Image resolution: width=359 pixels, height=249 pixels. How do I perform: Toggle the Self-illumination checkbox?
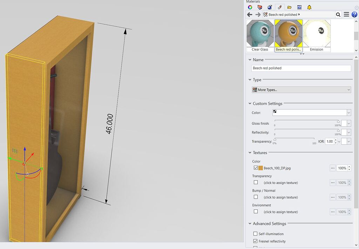pyautogui.click(x=256, y=234)
